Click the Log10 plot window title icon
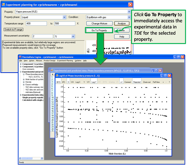The height and width of the screenshot is (165, 187). [x=57, y=76]
